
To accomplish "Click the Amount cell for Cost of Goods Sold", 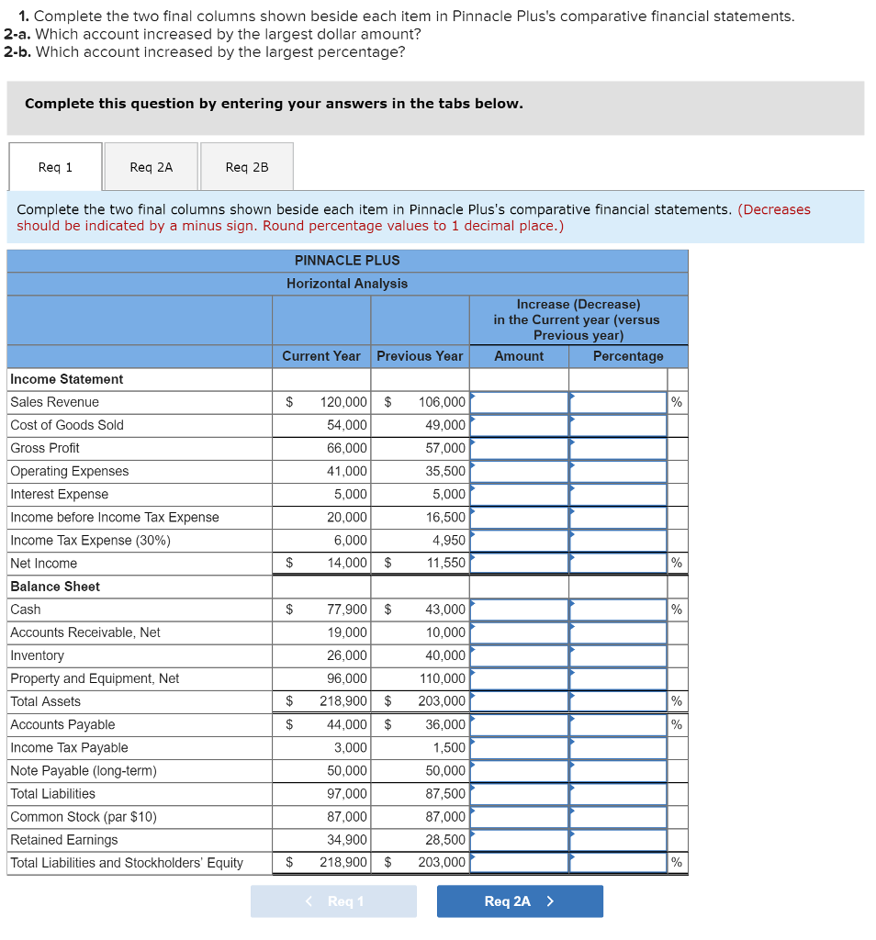I will click(520, 424).
